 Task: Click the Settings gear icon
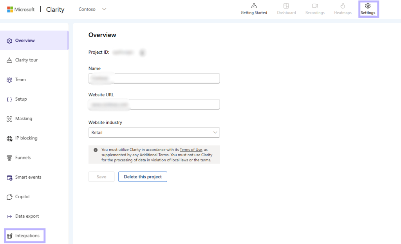368,5
